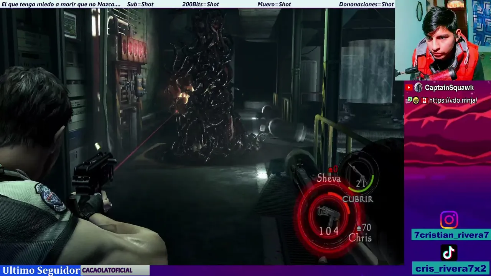
Task: Click the YouTube icon beside CaptainSquawk
Action: pos(409,88)
